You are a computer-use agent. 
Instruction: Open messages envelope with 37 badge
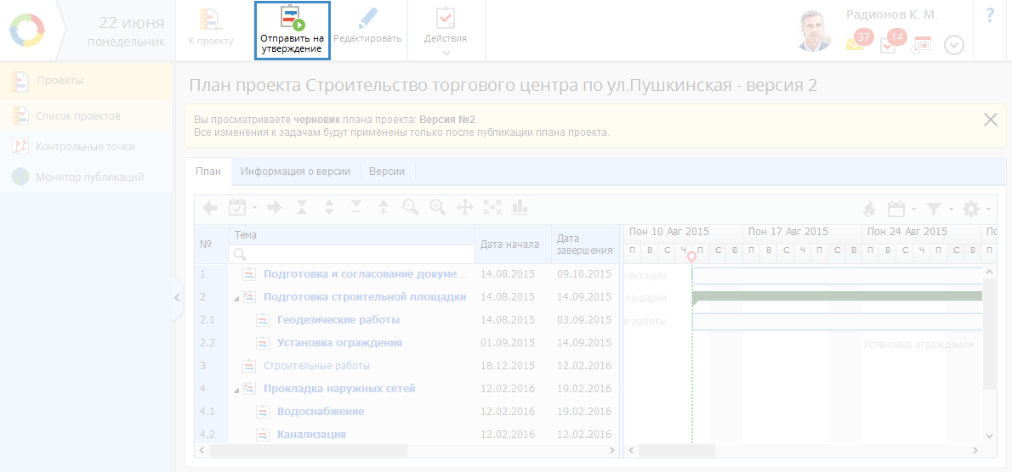click(856, 44)
